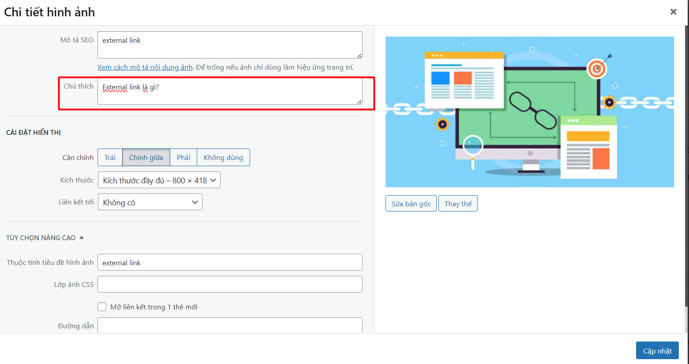689x364 pixels.
Task: Click the external link image preview
Action: coord(530,112)
